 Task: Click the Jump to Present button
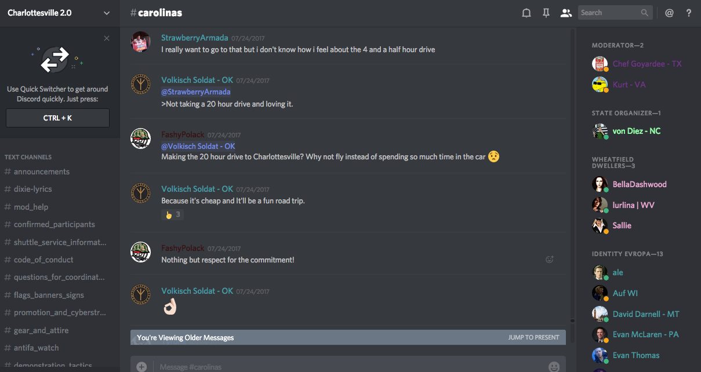pos(533,337)
